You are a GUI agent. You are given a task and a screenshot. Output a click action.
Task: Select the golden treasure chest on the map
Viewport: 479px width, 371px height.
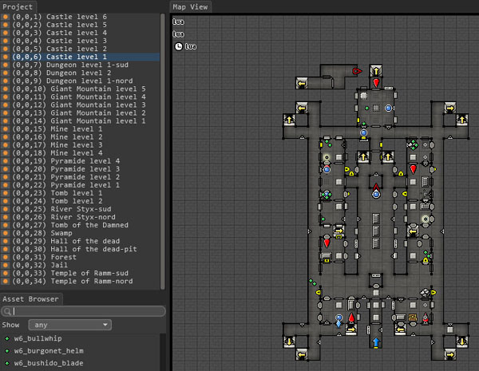pyautogui.click(x=413, y=318)
